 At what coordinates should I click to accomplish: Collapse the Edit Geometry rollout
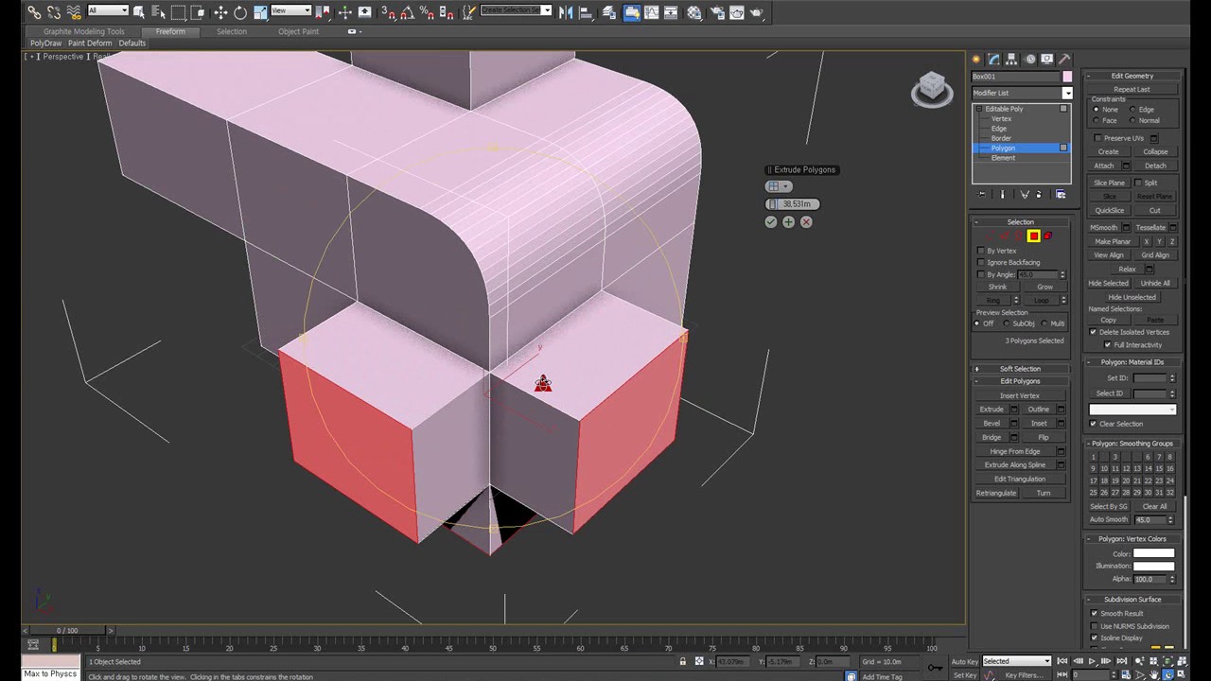(x=1132, y=76)
